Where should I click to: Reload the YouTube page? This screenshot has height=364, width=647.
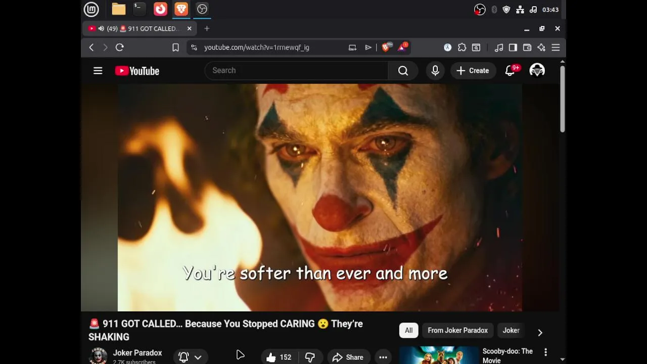coord(120,48)
